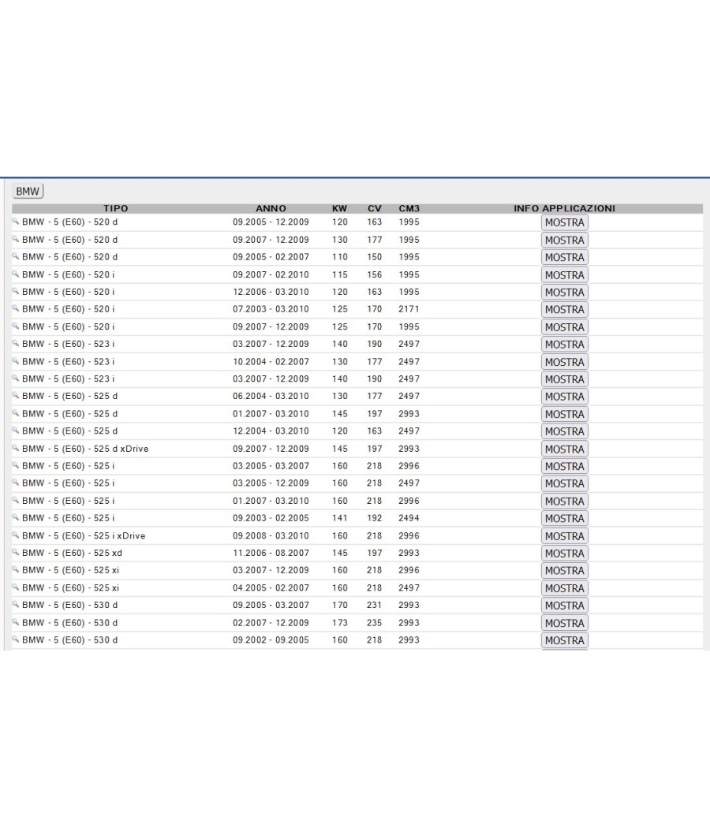This screenshot has width=710, height=828.
Task: Click magnifier icon for 520 i 09.2007 - 12.2009 row
Action: click(16, 326)
